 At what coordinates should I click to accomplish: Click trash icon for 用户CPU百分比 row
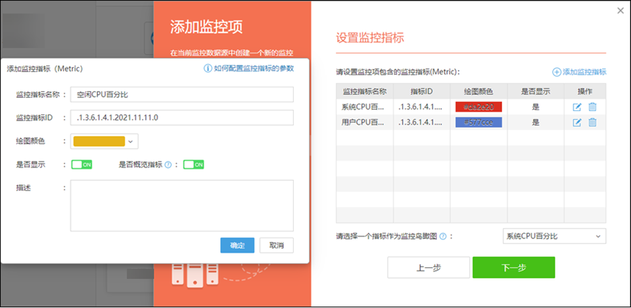tap(592, 122)
